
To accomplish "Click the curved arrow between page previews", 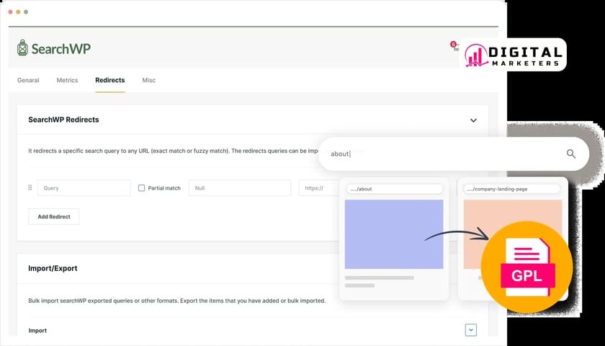I will click(456, 234).
